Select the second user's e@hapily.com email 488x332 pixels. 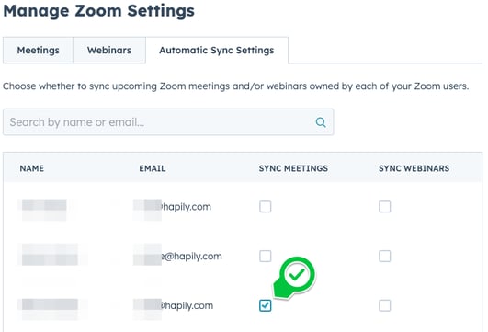coord(177,256)
